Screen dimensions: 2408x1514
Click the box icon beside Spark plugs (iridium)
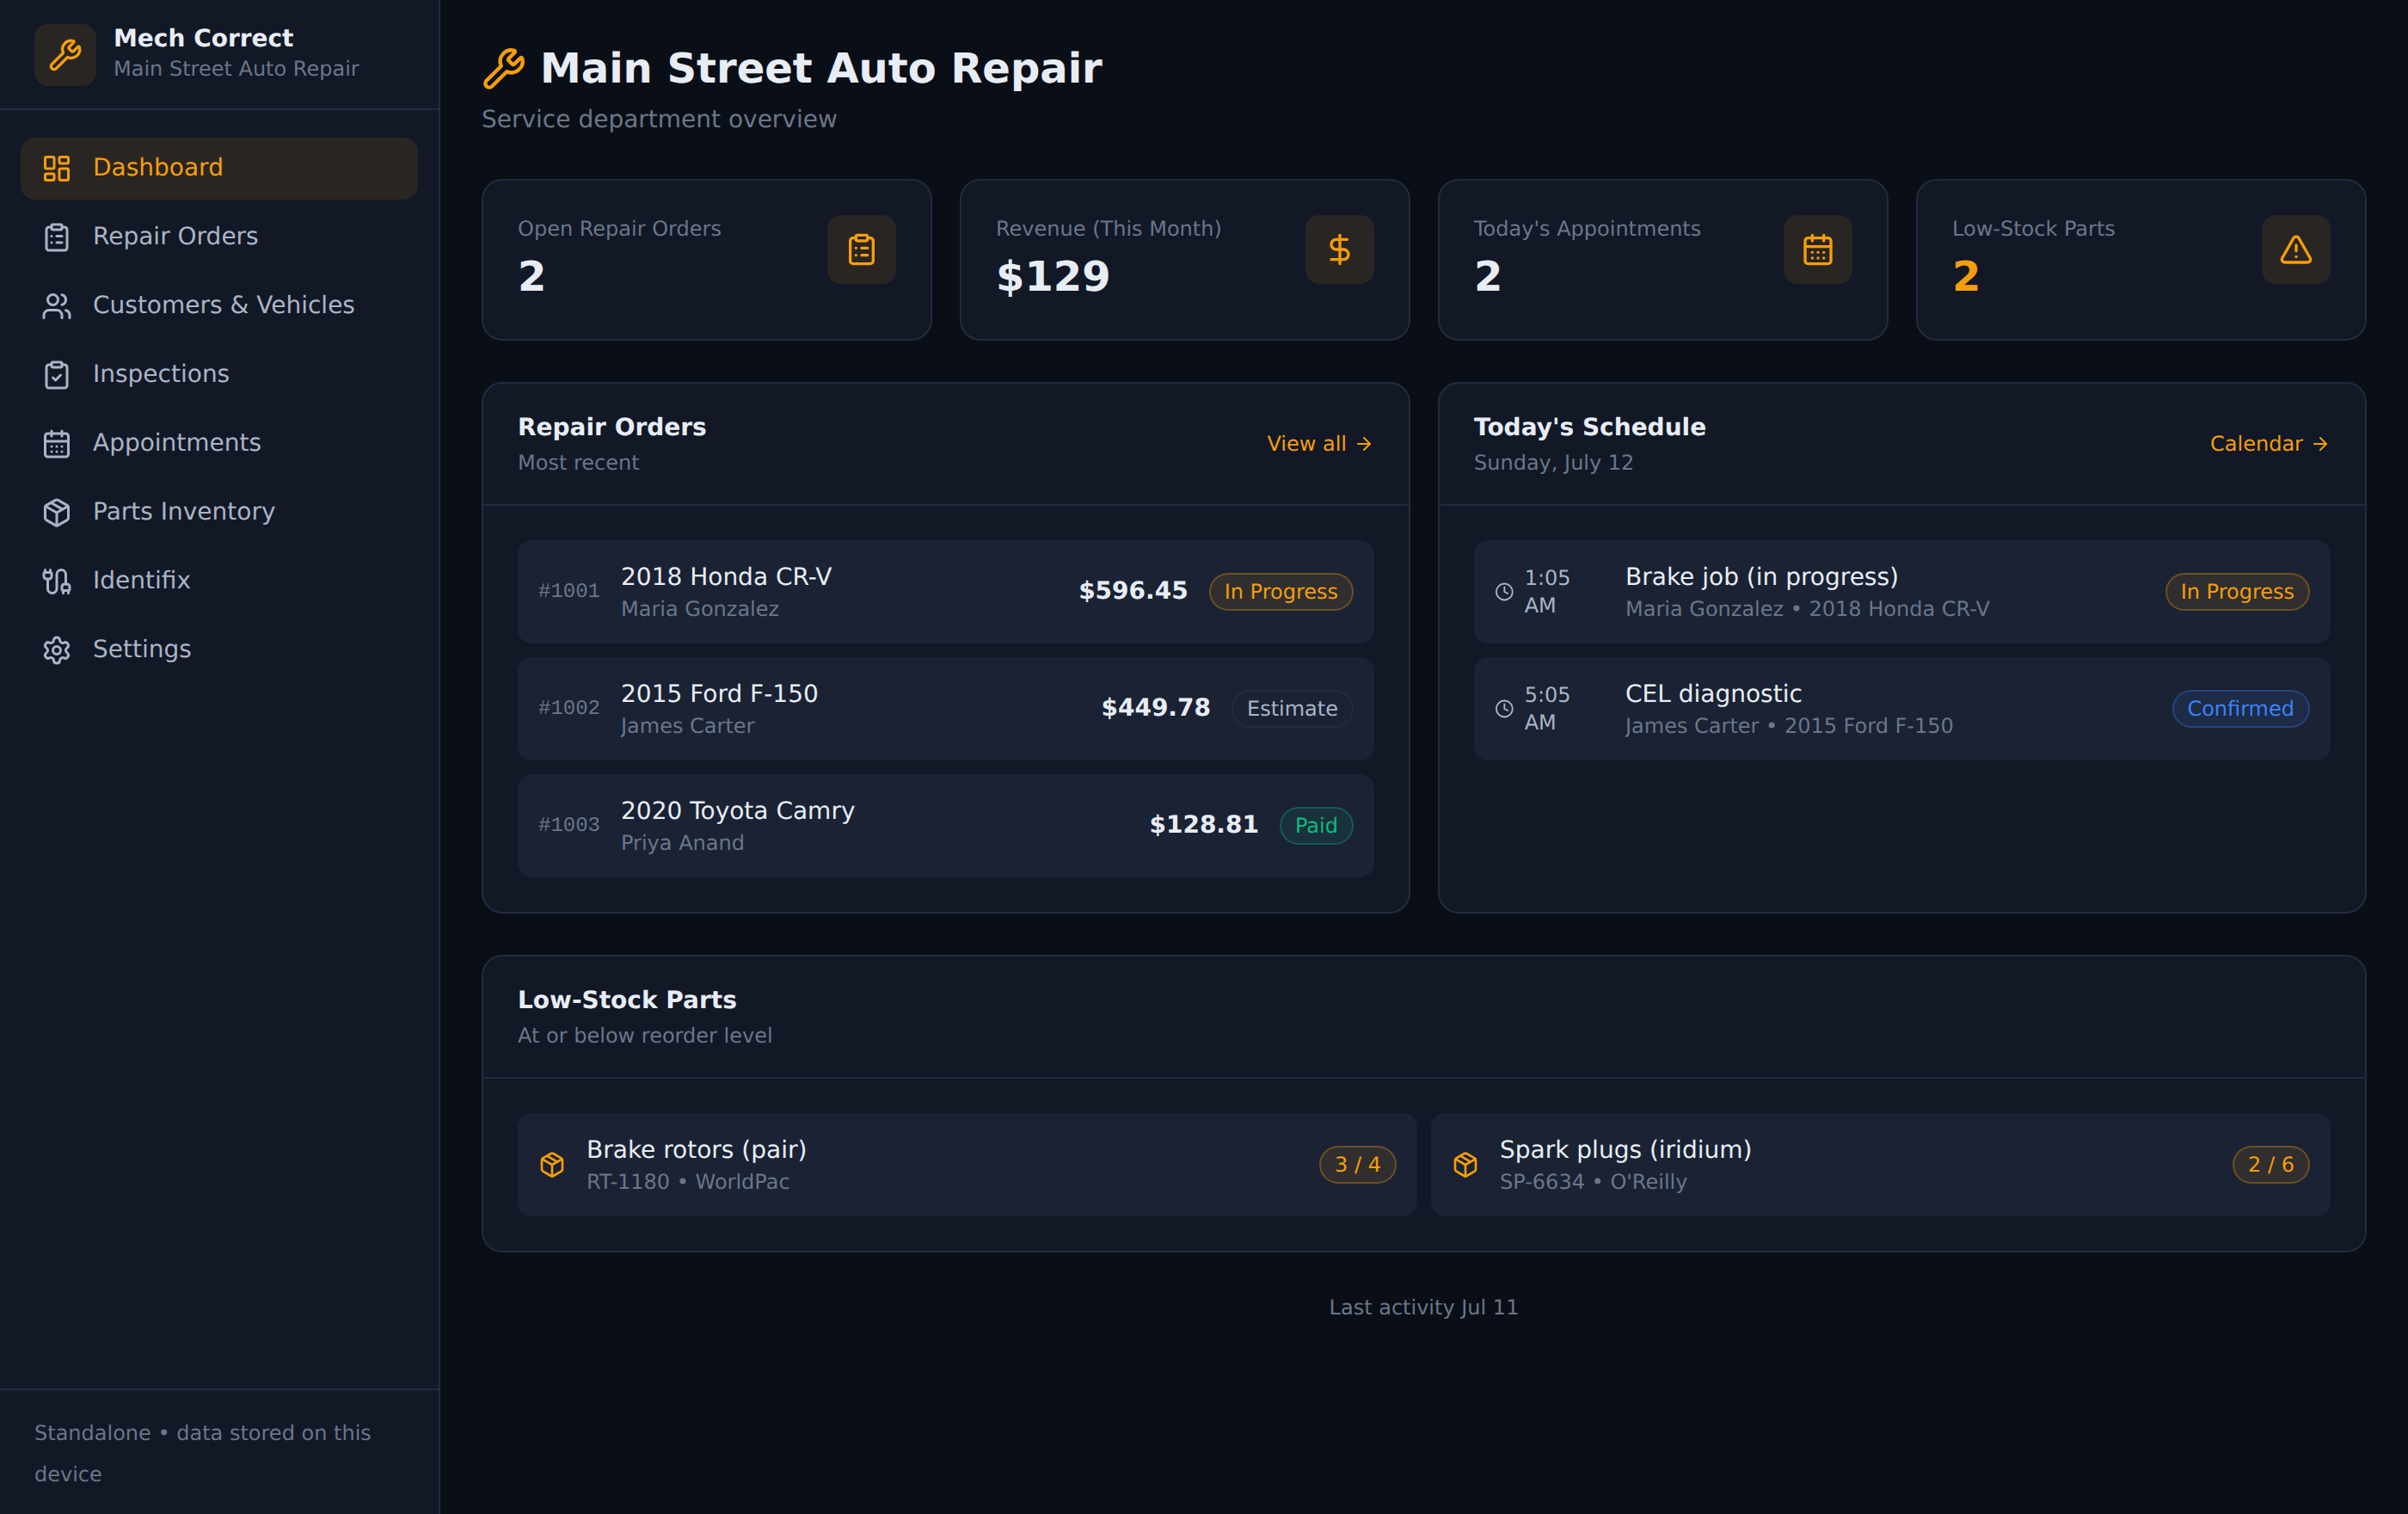pyautogui.click(x=1465, y=1165)
